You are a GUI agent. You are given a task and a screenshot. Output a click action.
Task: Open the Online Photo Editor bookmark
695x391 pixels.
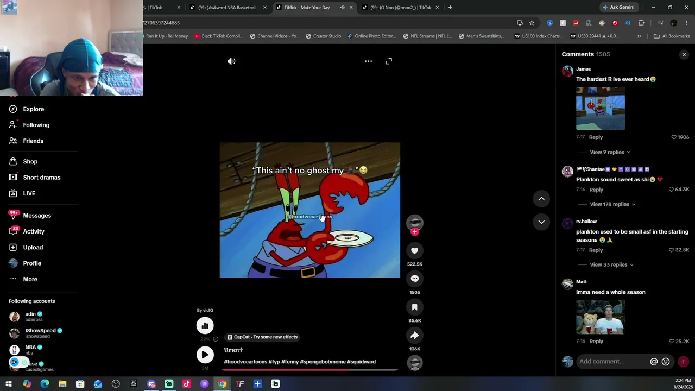tap(372, 36)
